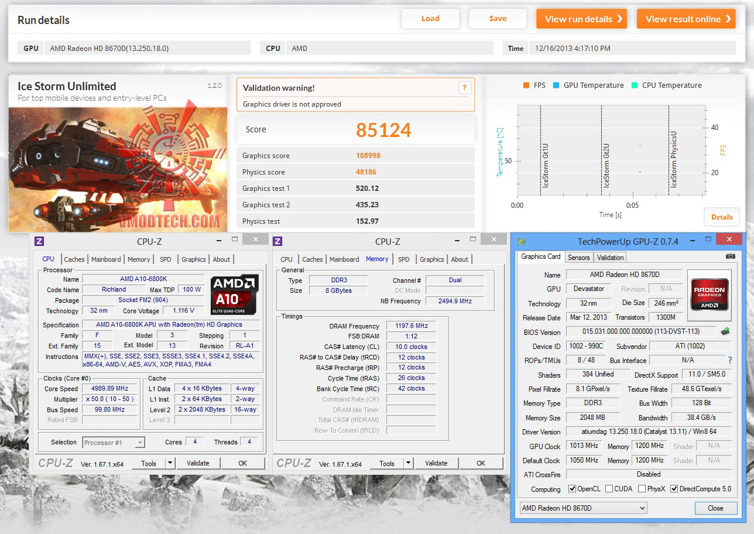754x534 pixels.
Task: Click the AMD A10 processor logo
Action: [235, 295]
